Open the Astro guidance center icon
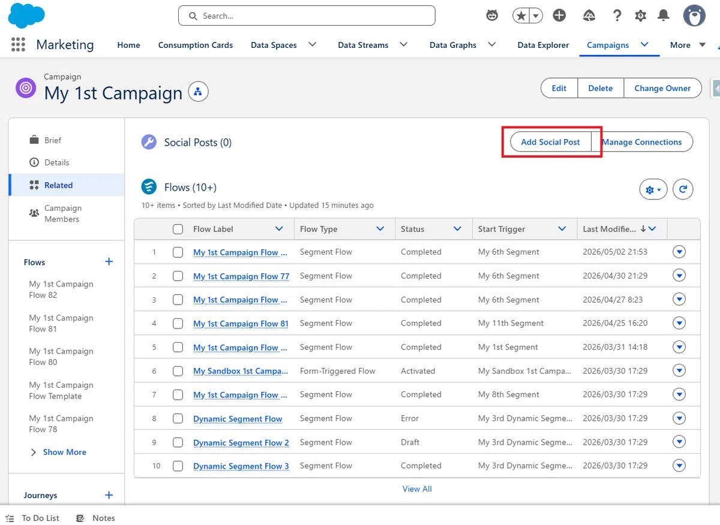This screenshot has height=525, width=720. (x=492, y=16)
